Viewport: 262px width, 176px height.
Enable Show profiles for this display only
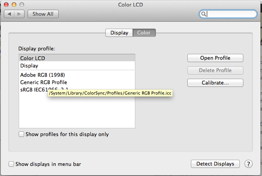22,135
